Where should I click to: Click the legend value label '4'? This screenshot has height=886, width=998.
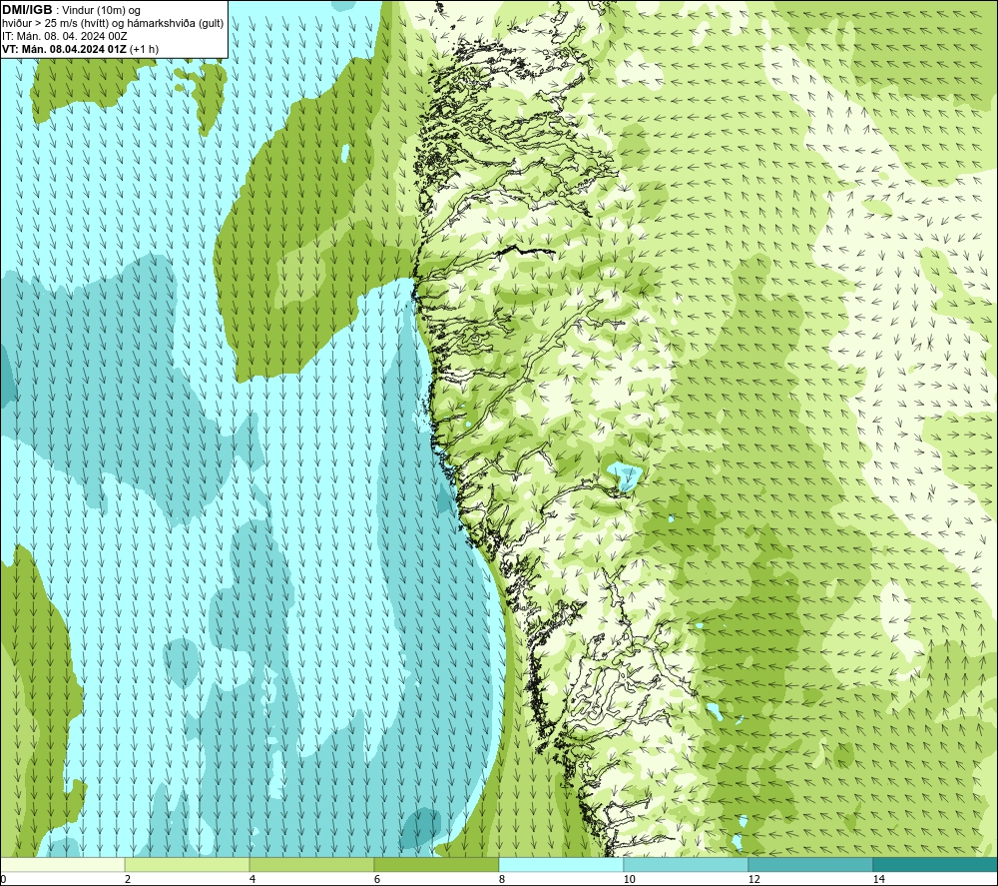click(x=252, y=879)
